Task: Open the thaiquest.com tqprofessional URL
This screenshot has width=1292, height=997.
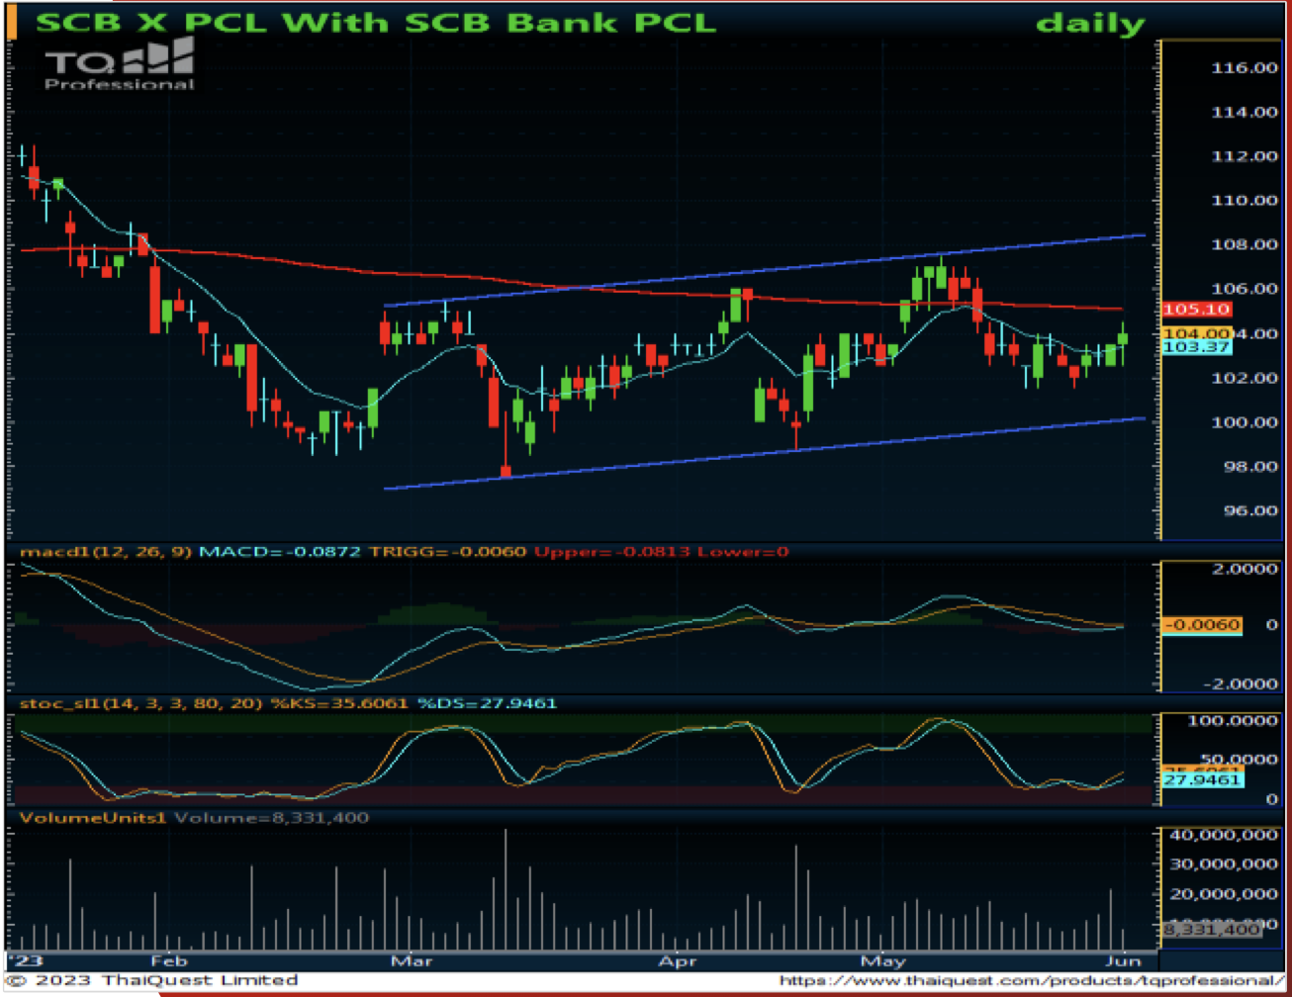Action: 1032,980
